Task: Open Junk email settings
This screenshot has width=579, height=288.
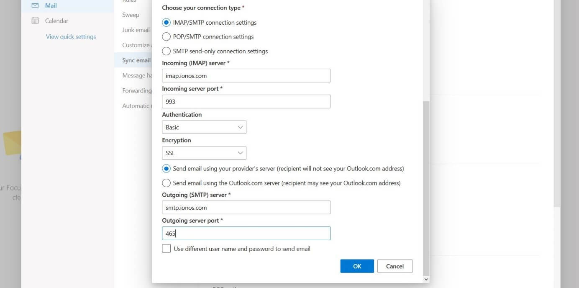Action: coord(136,30)
